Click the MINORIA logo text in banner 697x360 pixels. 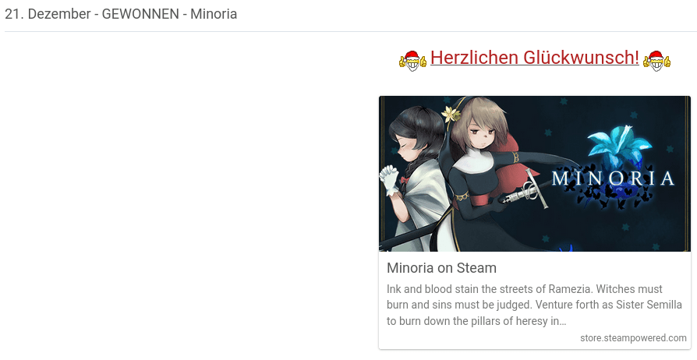[x=613, y=178]
